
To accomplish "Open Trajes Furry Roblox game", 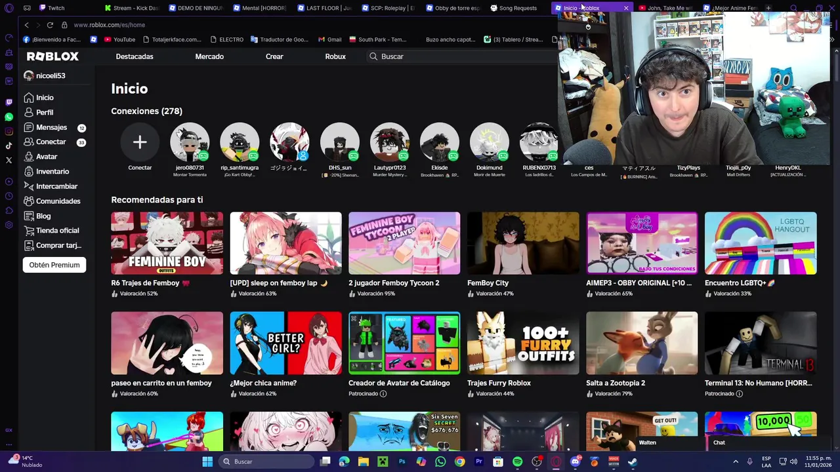I will point(523,343).
